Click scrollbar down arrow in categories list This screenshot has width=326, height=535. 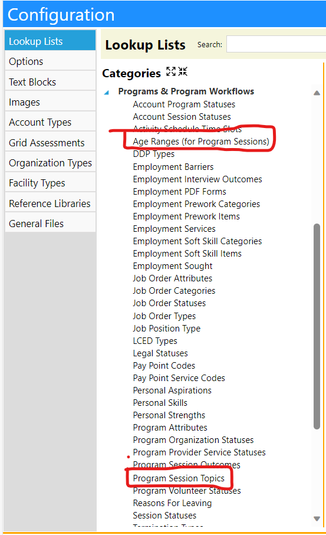click(x=317, y=518)
